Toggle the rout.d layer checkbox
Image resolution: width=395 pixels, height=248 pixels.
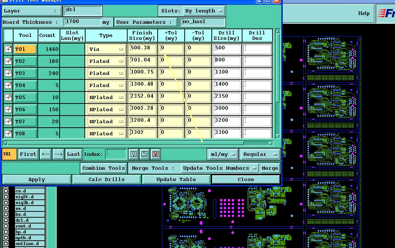point(6,226)
